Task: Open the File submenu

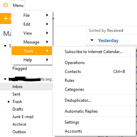Action: tap(32, 15)
